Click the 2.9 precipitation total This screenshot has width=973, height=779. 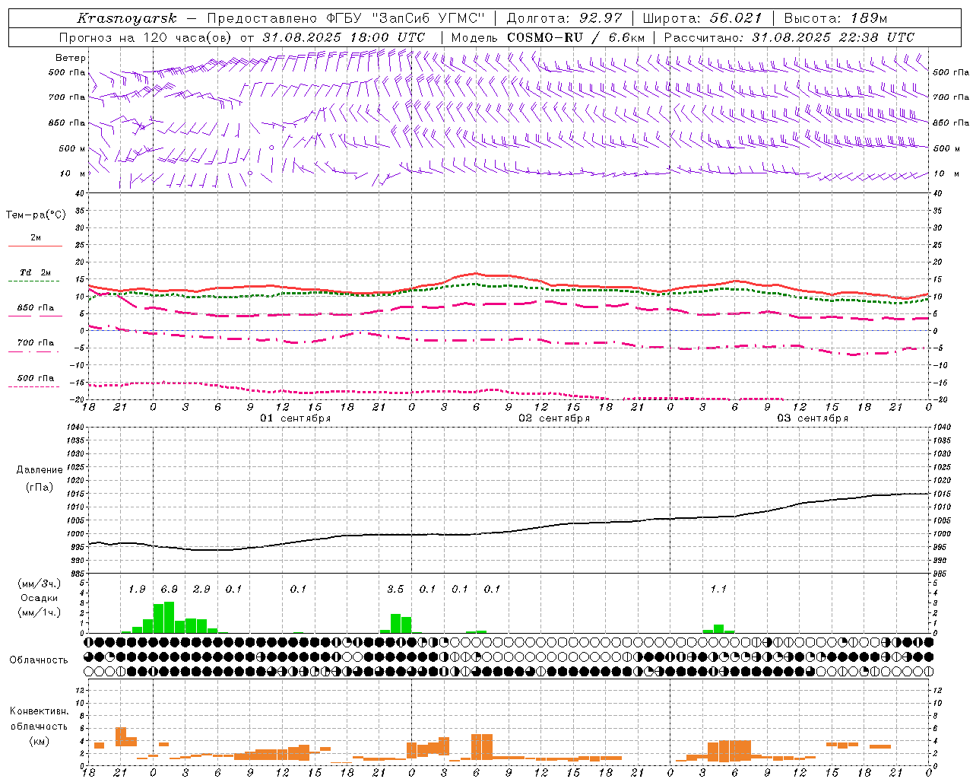(x=201, y=589)
